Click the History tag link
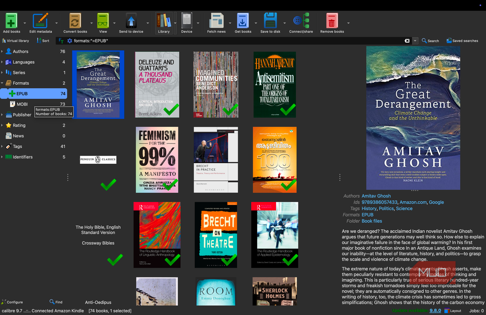The height and width of the screenshot is (315, 486). click(369, 208)
